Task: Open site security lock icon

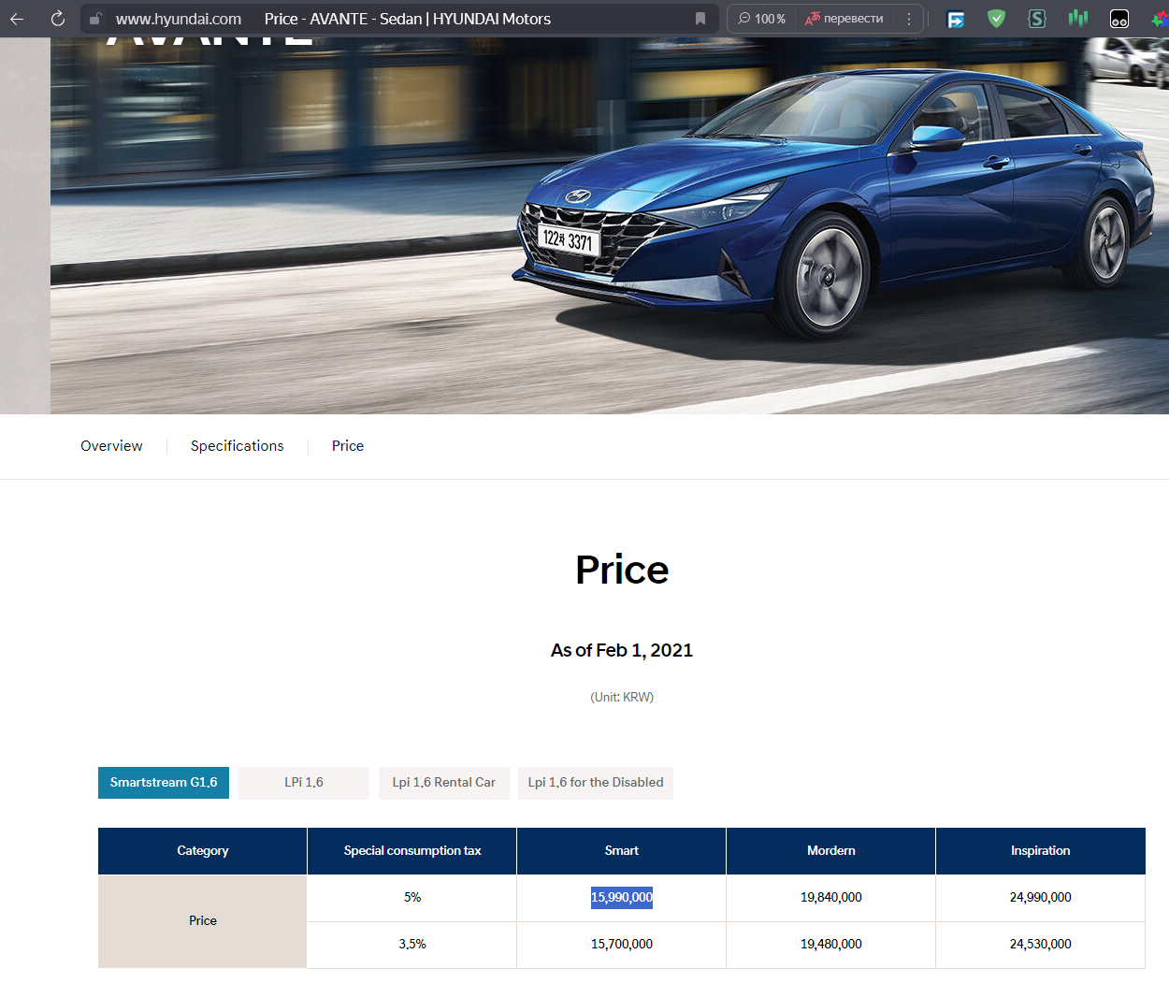Action: [x=95, y=19]
